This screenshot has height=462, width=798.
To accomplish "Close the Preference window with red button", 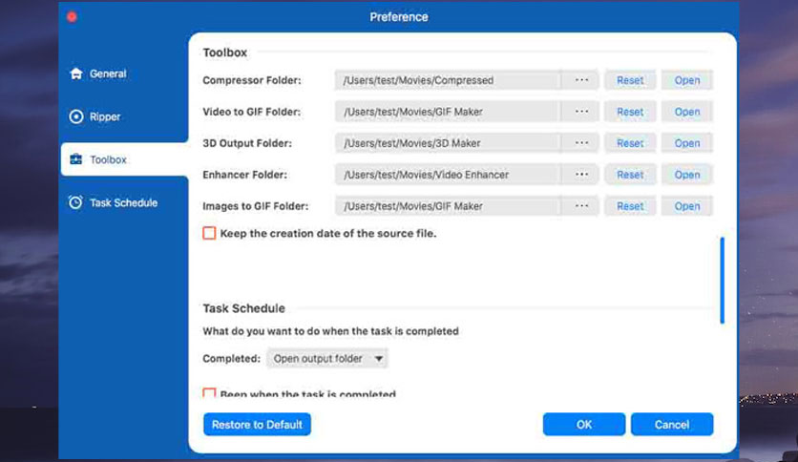I will [72, 17].
